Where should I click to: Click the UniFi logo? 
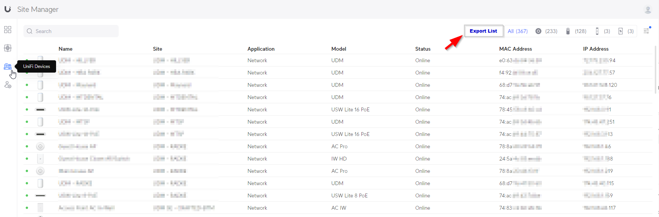pyautogui.click(x=8, y=9)
